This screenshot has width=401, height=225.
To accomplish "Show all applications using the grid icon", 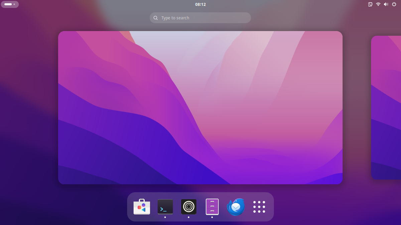I will tap(259, 207).
